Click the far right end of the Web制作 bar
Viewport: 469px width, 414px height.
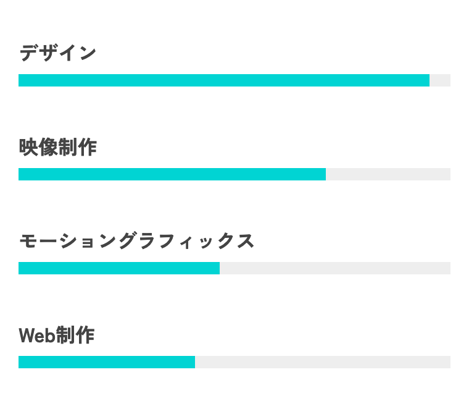[x=449, y=362]
